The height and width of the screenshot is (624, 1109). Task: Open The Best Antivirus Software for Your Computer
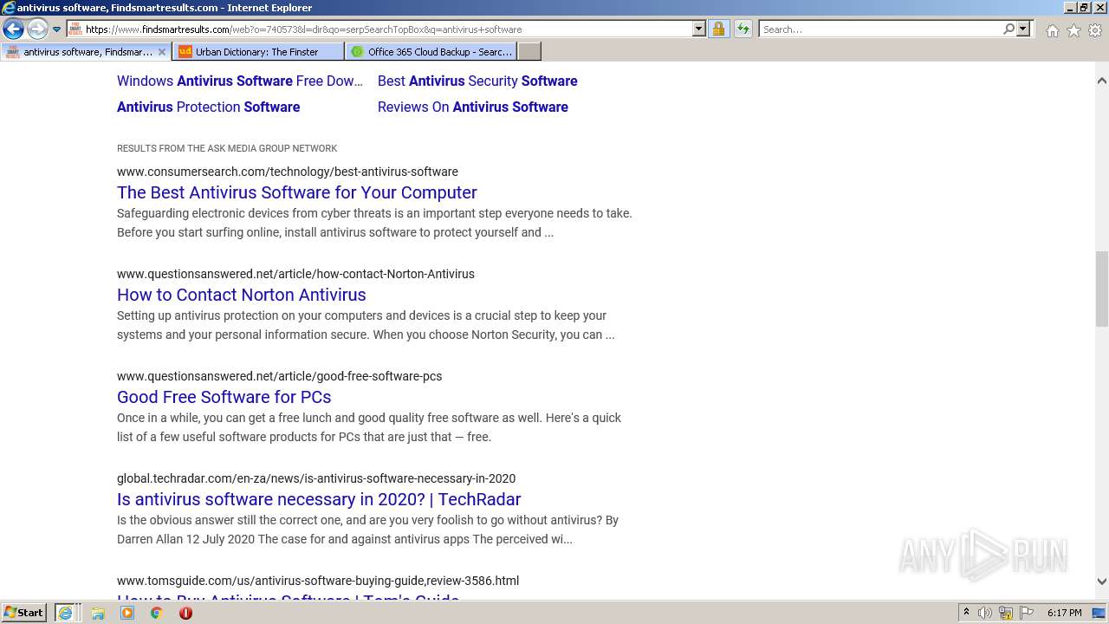tap(297, 192)
